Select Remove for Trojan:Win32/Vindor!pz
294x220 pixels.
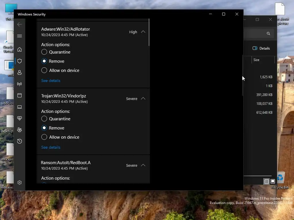(x=53, y=128)
